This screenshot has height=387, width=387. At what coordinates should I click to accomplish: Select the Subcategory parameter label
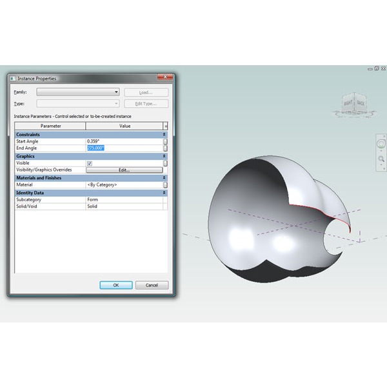[x=28, y=200]
